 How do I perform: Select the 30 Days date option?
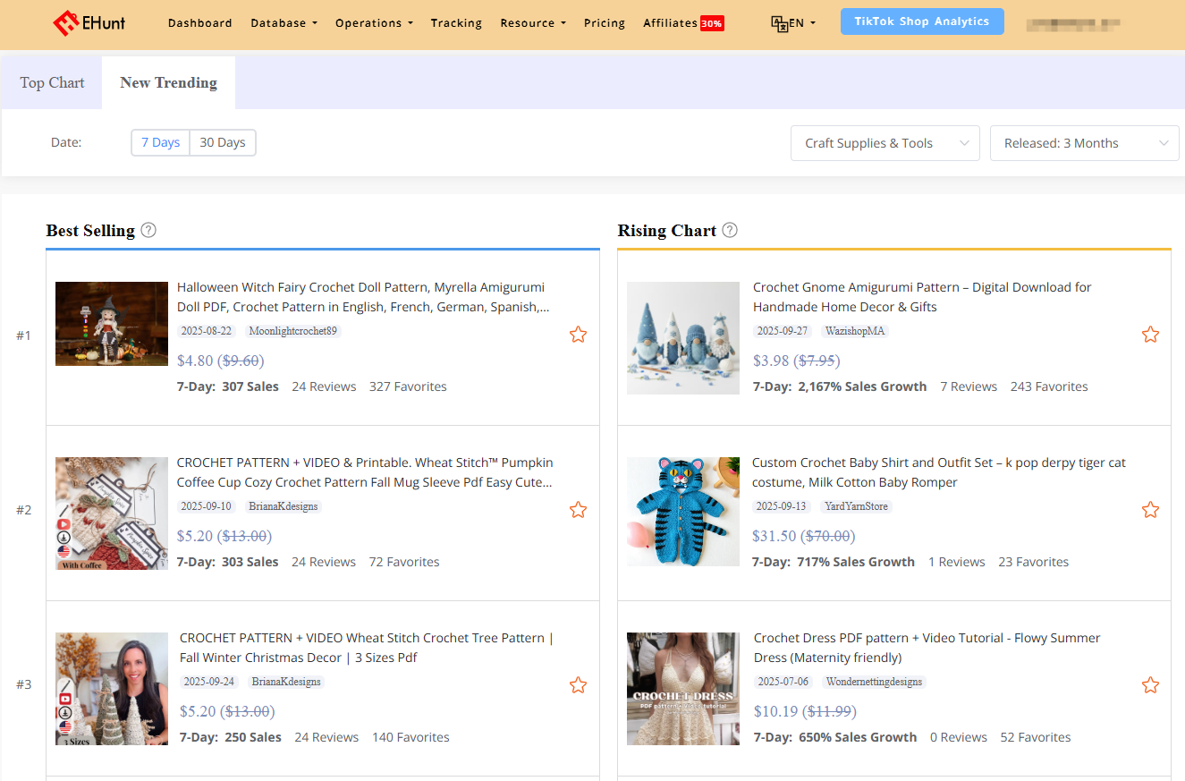[223, 142]
